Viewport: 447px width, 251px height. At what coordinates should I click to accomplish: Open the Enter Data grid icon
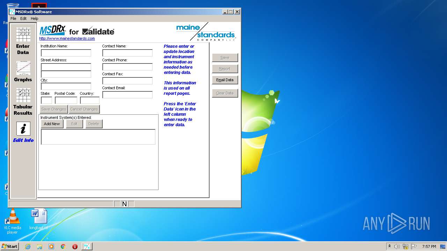(x=23, y=35)
